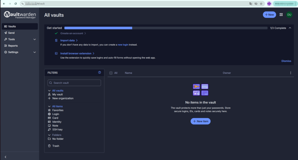Open the product switcher grid icon
This screenshot has width=298, height=160.
click(x=281, y=15)
